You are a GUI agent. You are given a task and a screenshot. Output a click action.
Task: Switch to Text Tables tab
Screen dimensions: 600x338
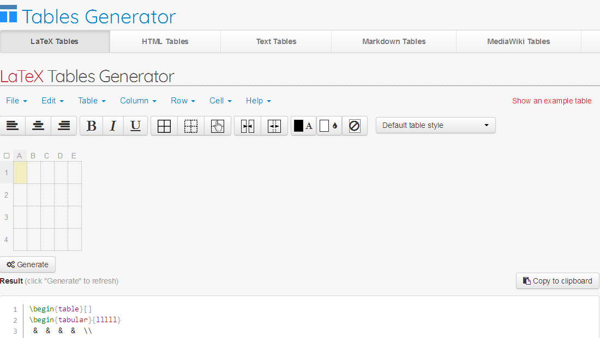pyautogui.click(x=276, y=41)
